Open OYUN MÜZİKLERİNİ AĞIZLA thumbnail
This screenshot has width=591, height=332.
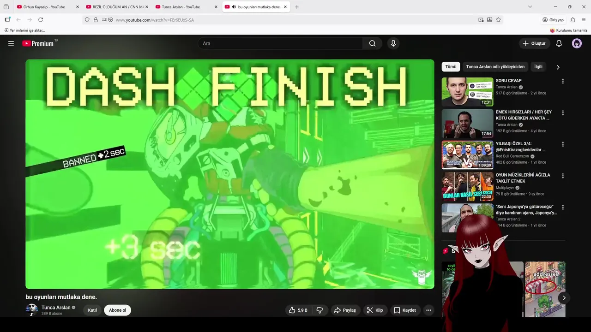point(467,186)
